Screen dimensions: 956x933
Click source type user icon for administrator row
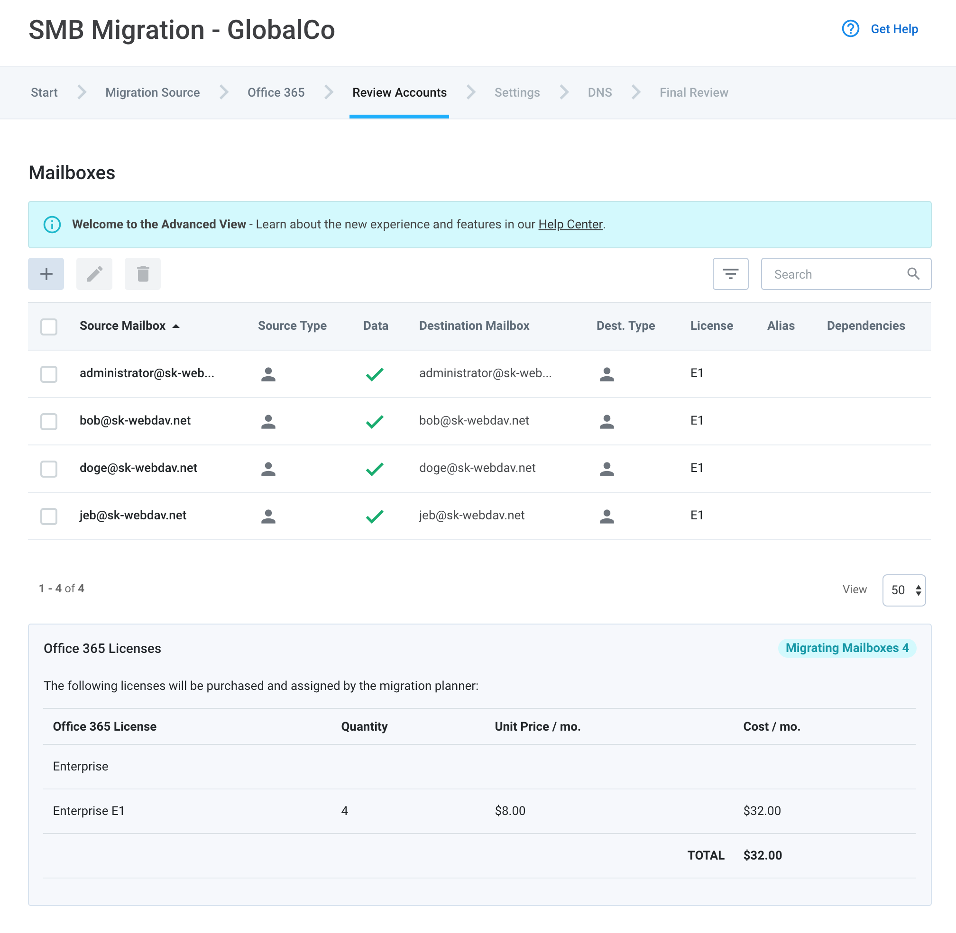click(x=268, y=374)
